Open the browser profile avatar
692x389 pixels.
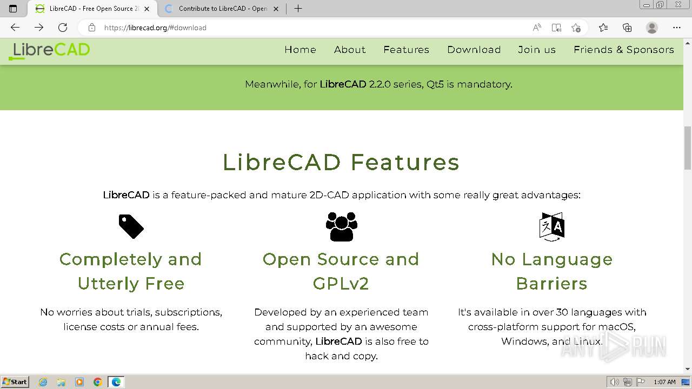point(652,28)
